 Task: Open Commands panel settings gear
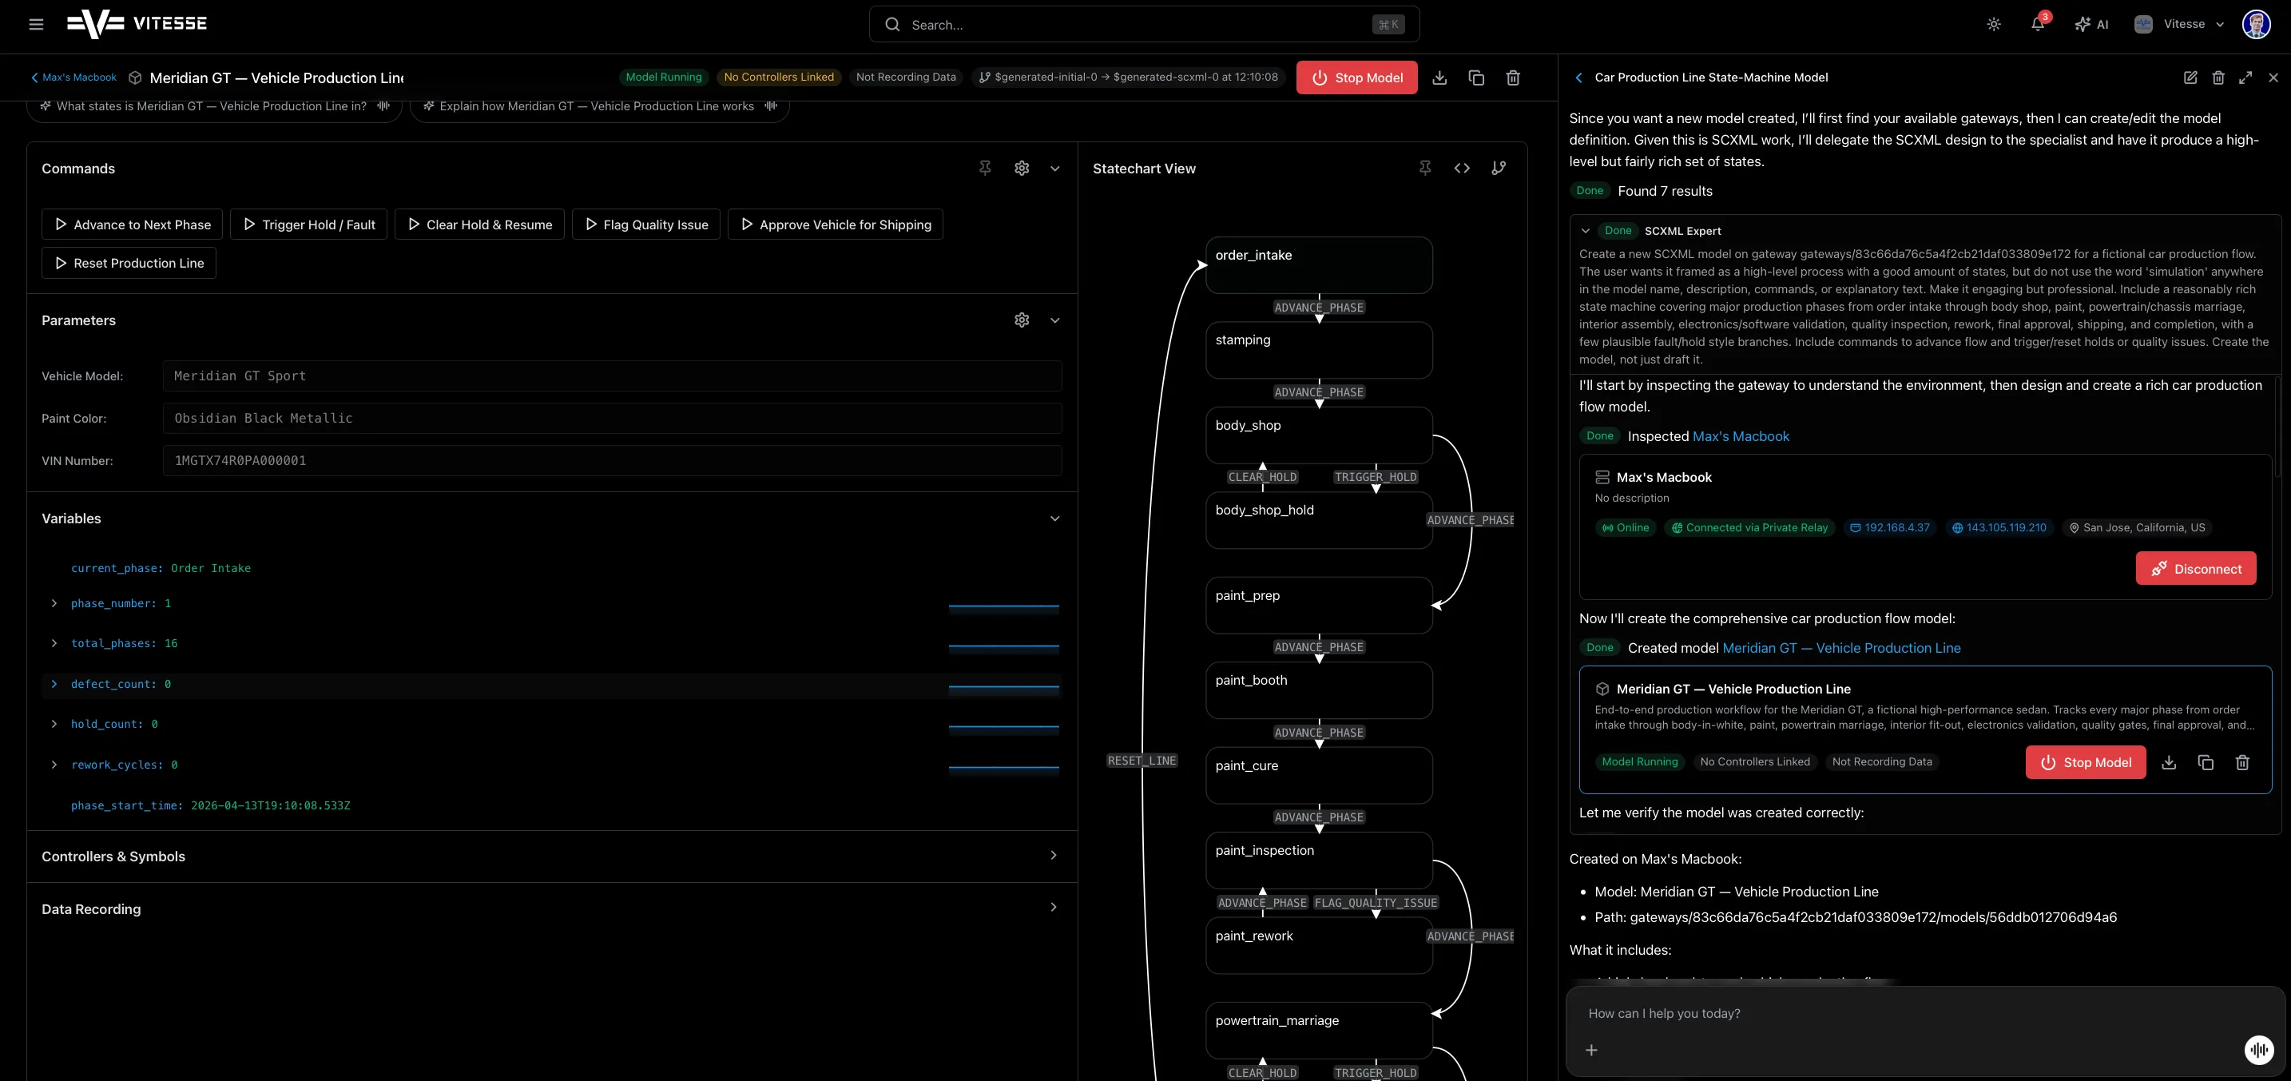1022,168
